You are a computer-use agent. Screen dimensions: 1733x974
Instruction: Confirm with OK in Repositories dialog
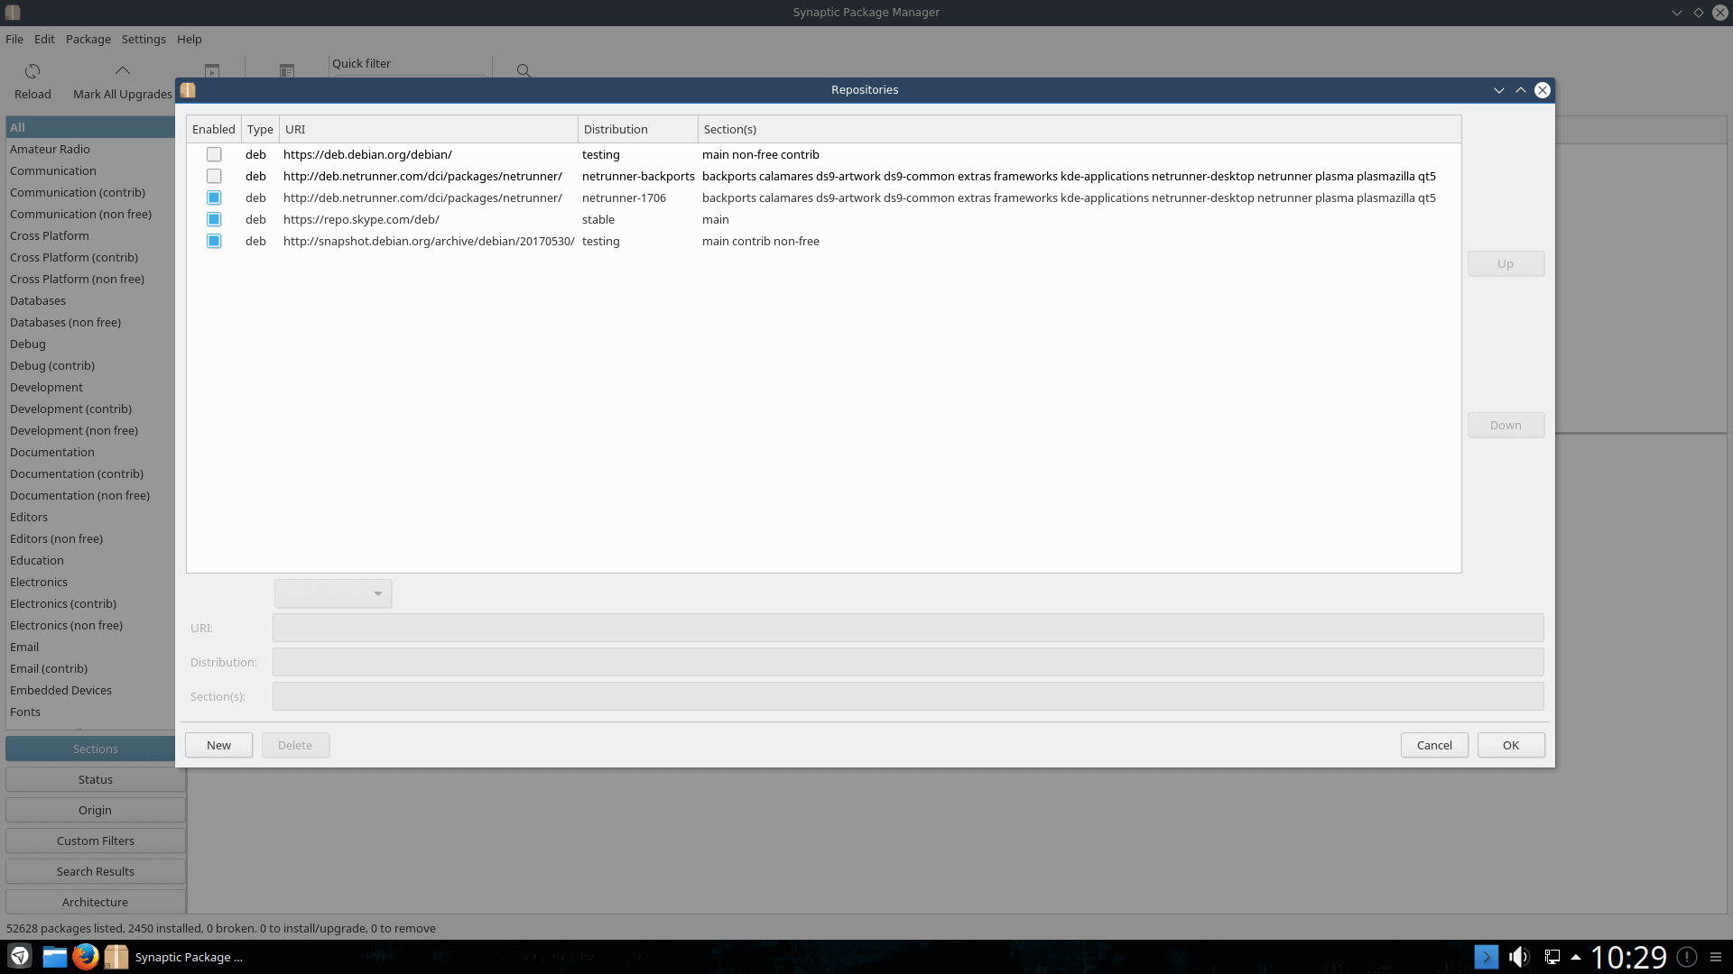[x=1511, y=745]
